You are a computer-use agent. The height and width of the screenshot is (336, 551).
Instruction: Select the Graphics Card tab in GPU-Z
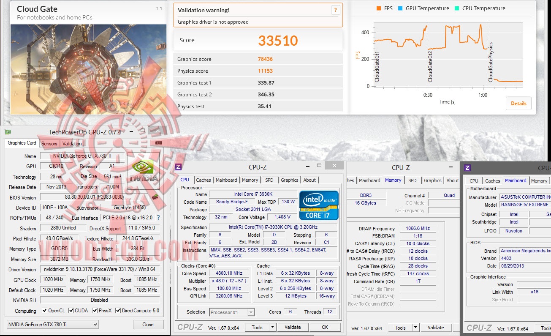[x=22, y=143]
